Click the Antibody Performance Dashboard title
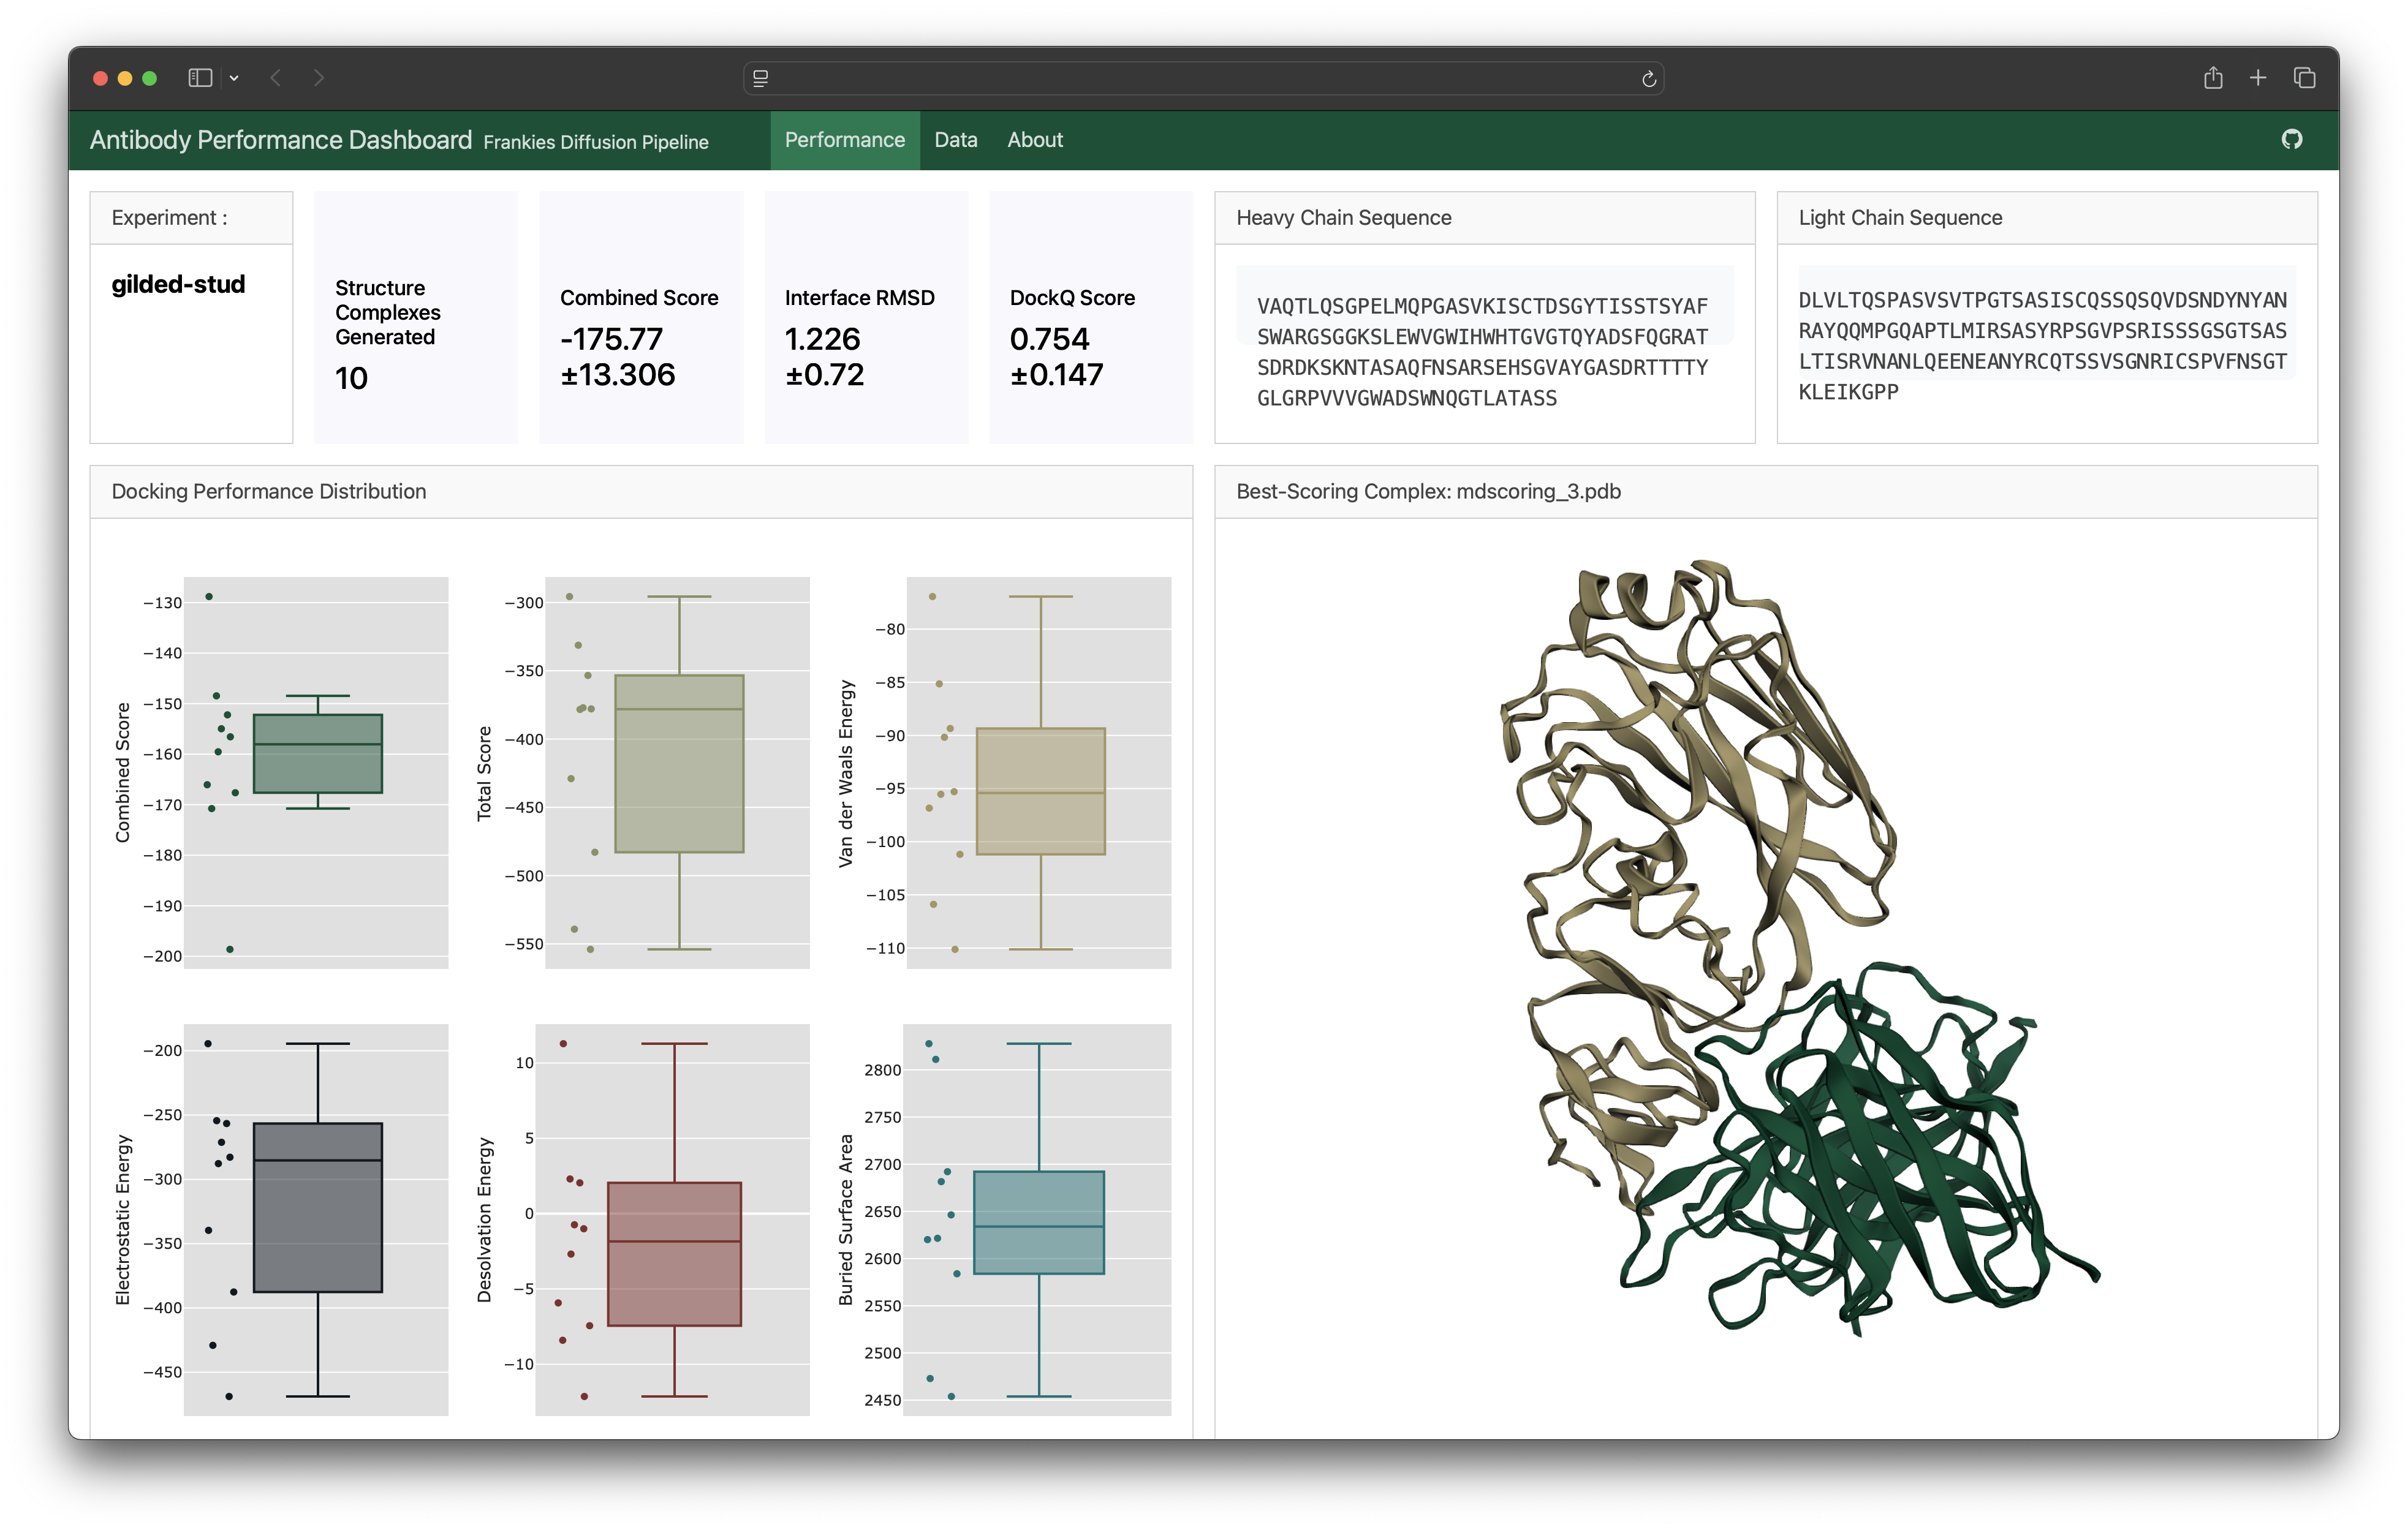The height and width of the screenshot is (1530, 2408). click(x=280, y=140)
